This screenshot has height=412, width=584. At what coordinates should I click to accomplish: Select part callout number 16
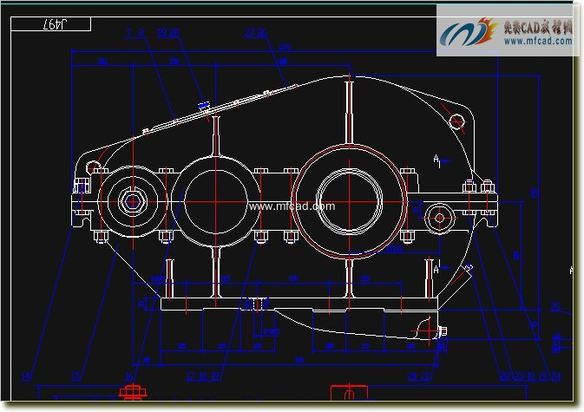click(x=129, y=376)
